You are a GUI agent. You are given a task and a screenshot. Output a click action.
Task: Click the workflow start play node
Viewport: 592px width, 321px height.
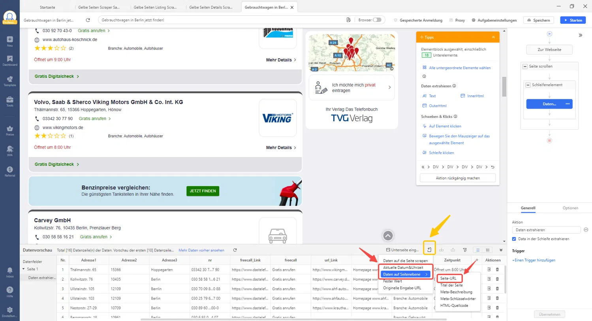click(x=549, y=34)
